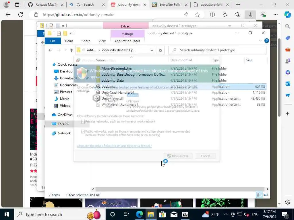This screenshot has width=294, height=220.
Task: Open the Share ribbon tab
Action: [86, 41]
